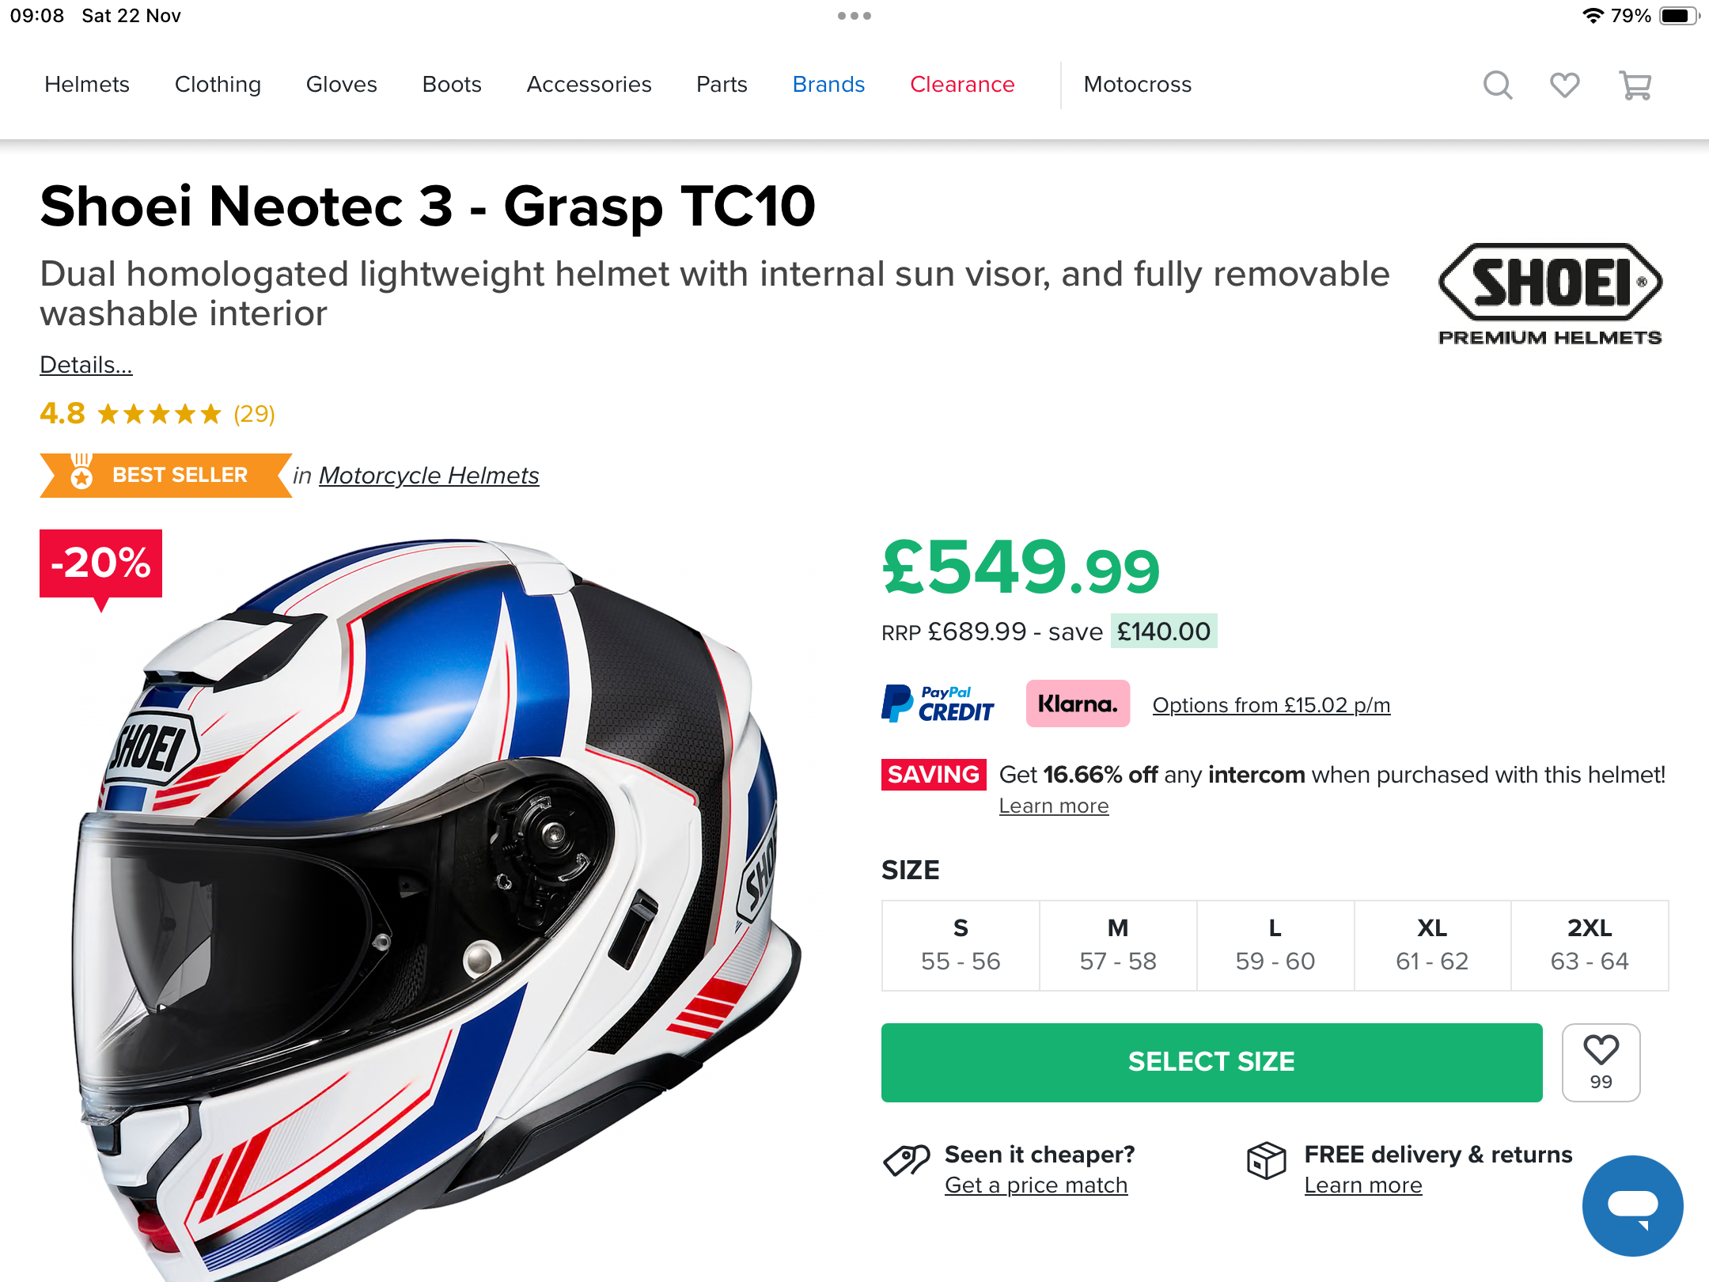This screenshot has height=1282, width=1709.
Task: Choose size XL 61 - 62
Action: tap(1432, 945)
